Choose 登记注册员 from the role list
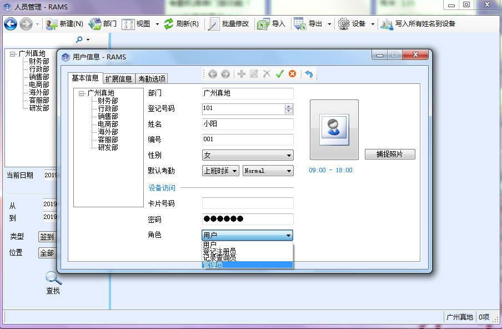This screenshot has height=329, width=502. pos(248,251)
